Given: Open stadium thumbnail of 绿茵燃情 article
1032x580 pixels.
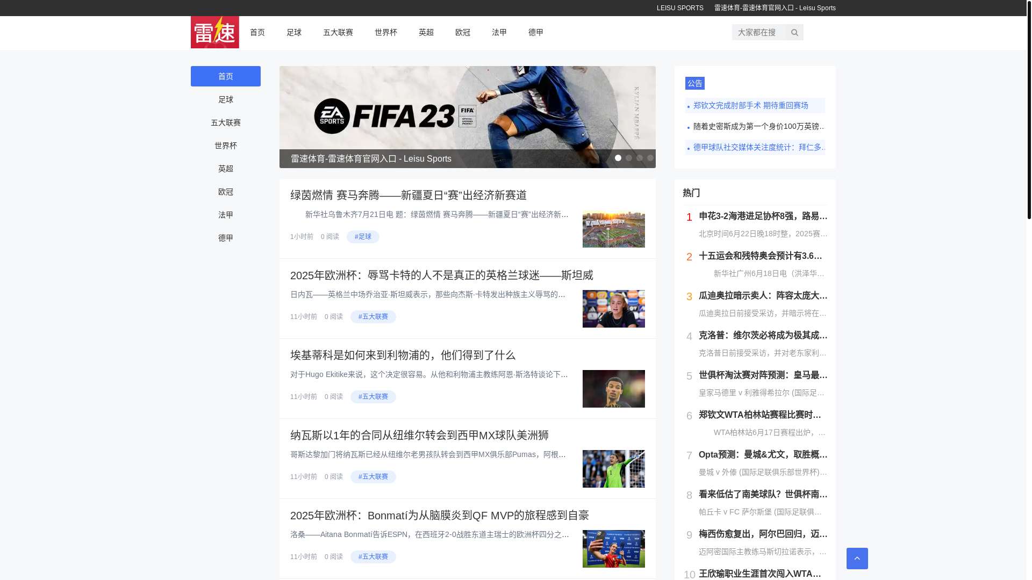Looking at the screenshot, I should [614, 229].
